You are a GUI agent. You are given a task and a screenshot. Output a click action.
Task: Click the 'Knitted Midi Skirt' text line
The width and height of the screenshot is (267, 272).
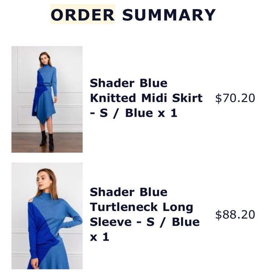(x=146, y=98)
